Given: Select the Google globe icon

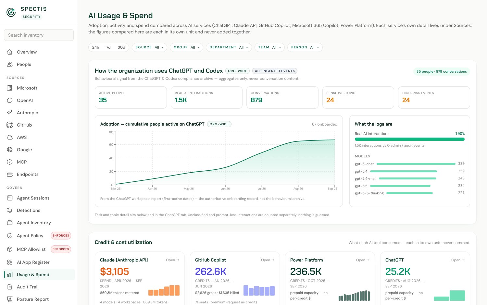Looking at the screenshot, I should (x=10, y=150).
